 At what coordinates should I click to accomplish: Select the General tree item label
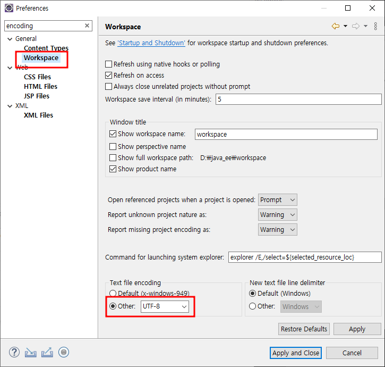26,39
